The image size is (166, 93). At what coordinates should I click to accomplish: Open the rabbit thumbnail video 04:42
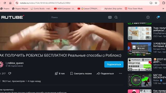click(140, 33)
